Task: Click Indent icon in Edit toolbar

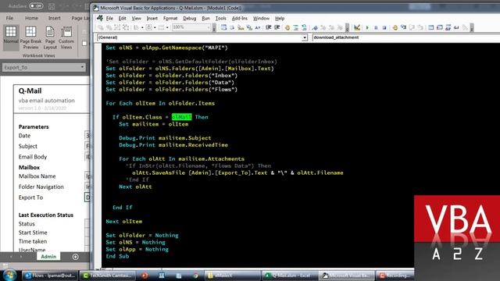Action: (269, 28)
